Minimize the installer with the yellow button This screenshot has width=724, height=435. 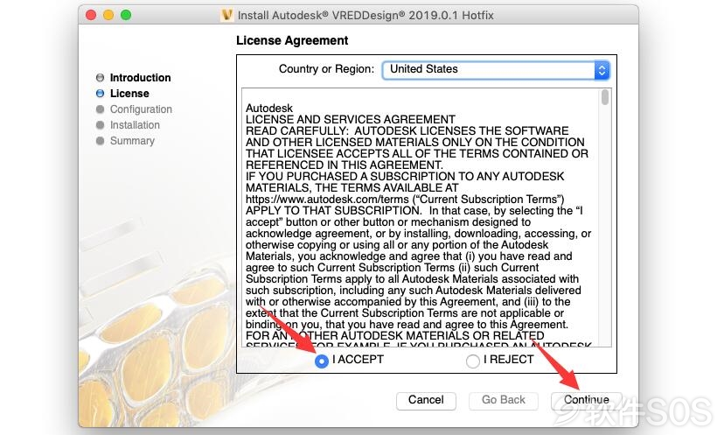pos(108,15)
